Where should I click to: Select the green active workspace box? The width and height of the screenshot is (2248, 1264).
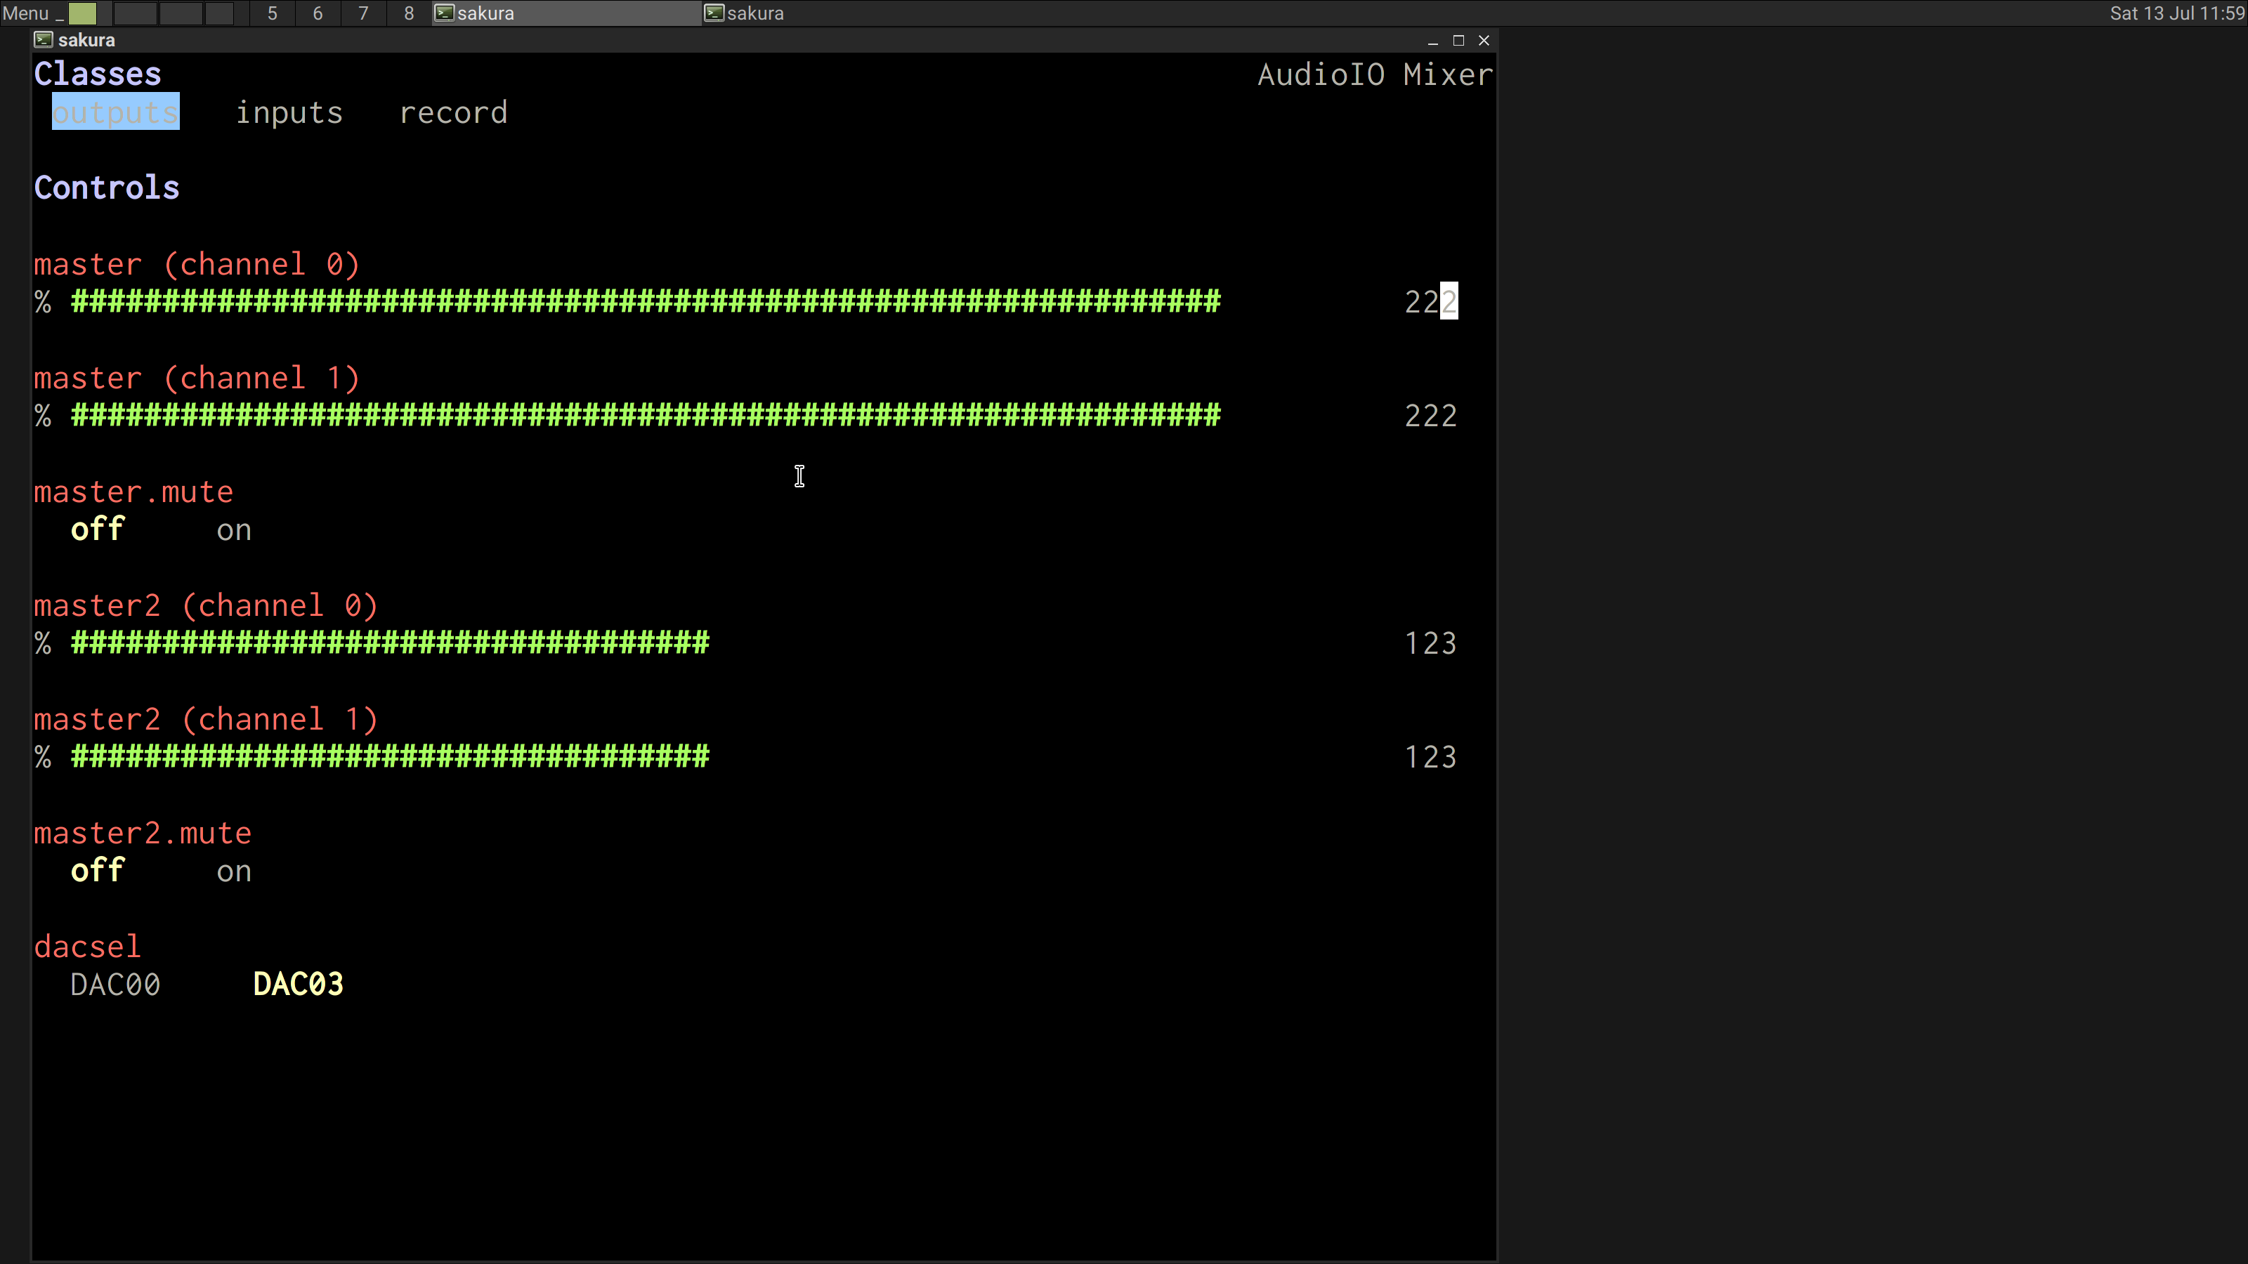pos(83,13)
